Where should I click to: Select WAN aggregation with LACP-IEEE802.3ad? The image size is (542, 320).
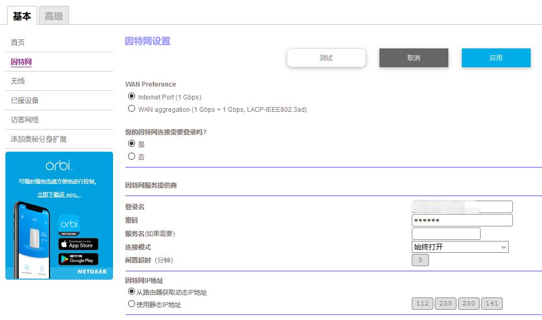coord(131,108)
